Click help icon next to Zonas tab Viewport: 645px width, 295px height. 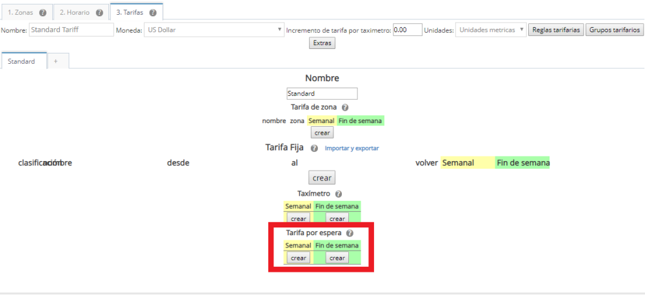43,12
